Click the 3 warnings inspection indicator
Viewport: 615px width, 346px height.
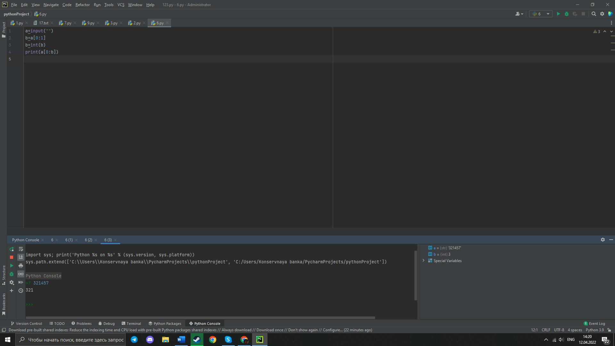click(597, 31)
